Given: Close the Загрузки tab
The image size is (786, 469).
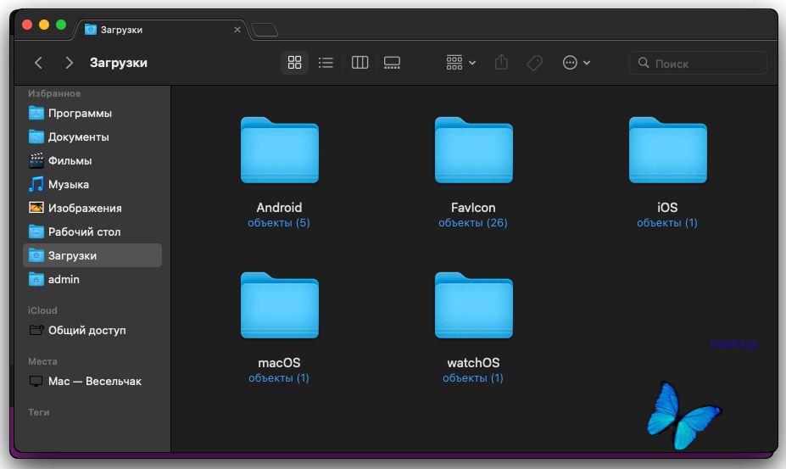Looking at the screenshot, I should [237, 30].
